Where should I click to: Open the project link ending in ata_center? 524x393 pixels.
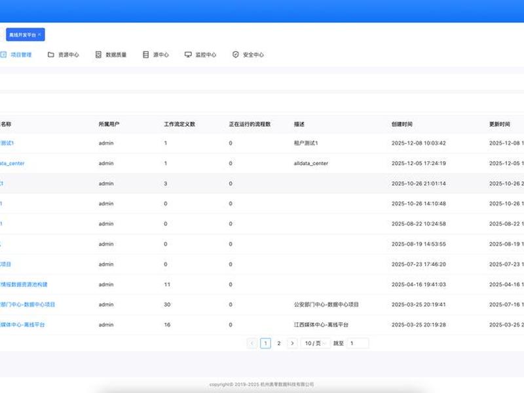coord(12,163)
